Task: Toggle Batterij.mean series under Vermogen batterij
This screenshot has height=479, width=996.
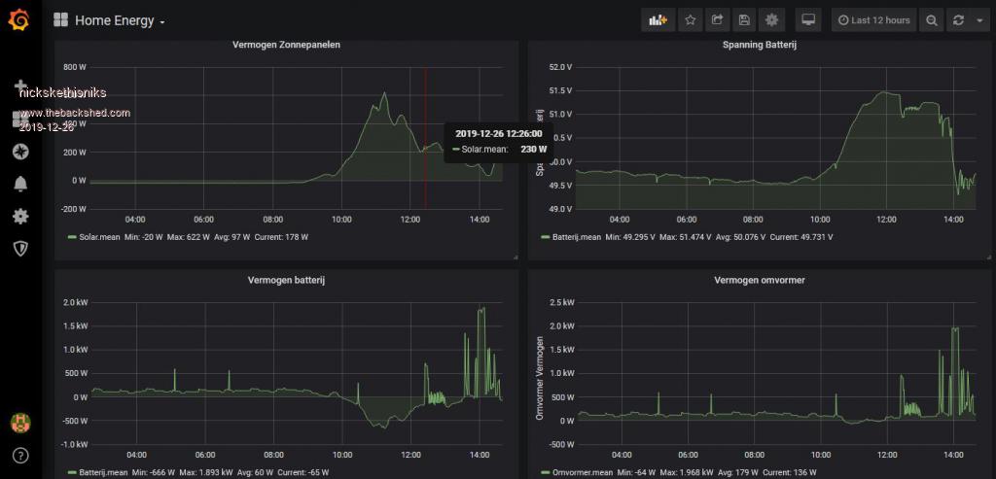Action: (102, 473)
